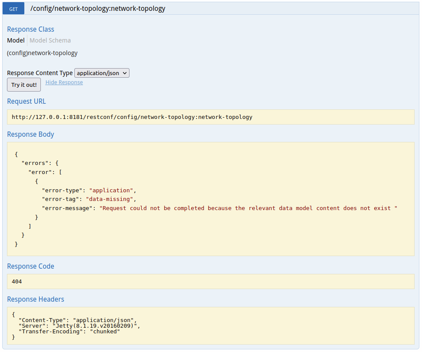422x352 pixels.
Task: Collapse the /config/network-topology:network-topology operation path
Action: pyautogui.click(x=98, y=9)
